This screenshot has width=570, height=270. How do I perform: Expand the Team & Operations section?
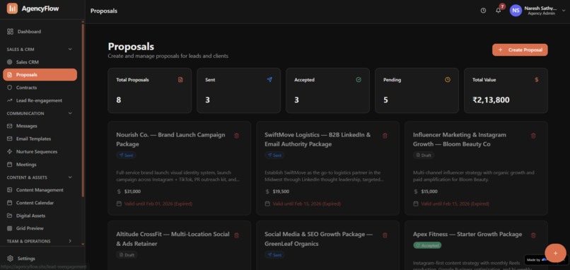tap(70, 241)
